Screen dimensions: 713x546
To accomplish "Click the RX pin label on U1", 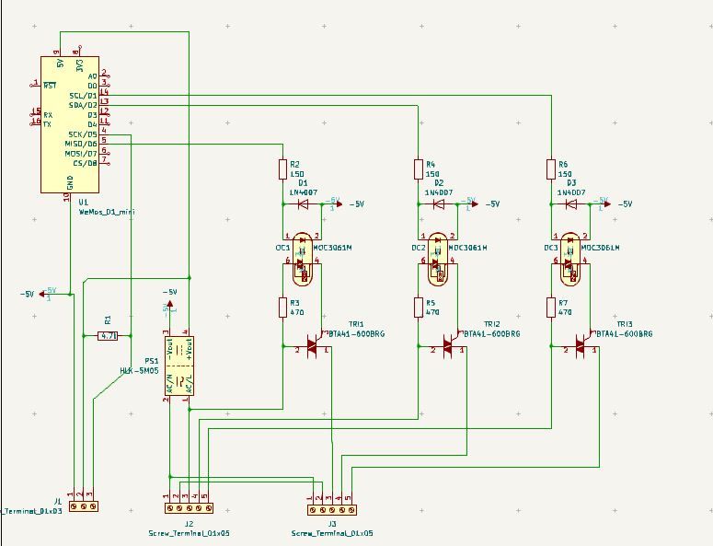I will [x=48, y=115].
